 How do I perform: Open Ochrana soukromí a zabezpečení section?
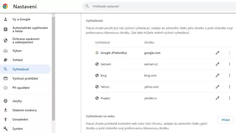[25, 40]
